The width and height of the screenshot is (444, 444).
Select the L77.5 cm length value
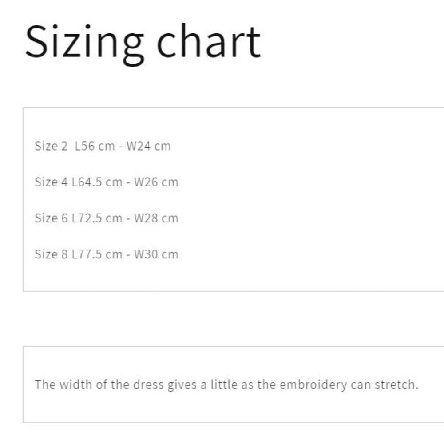tap(97, 254)
